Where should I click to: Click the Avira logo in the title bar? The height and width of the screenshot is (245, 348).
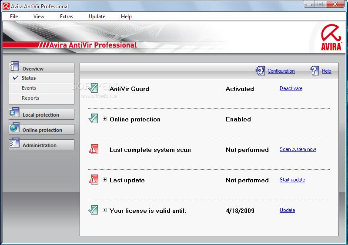[x=6, y=6]
